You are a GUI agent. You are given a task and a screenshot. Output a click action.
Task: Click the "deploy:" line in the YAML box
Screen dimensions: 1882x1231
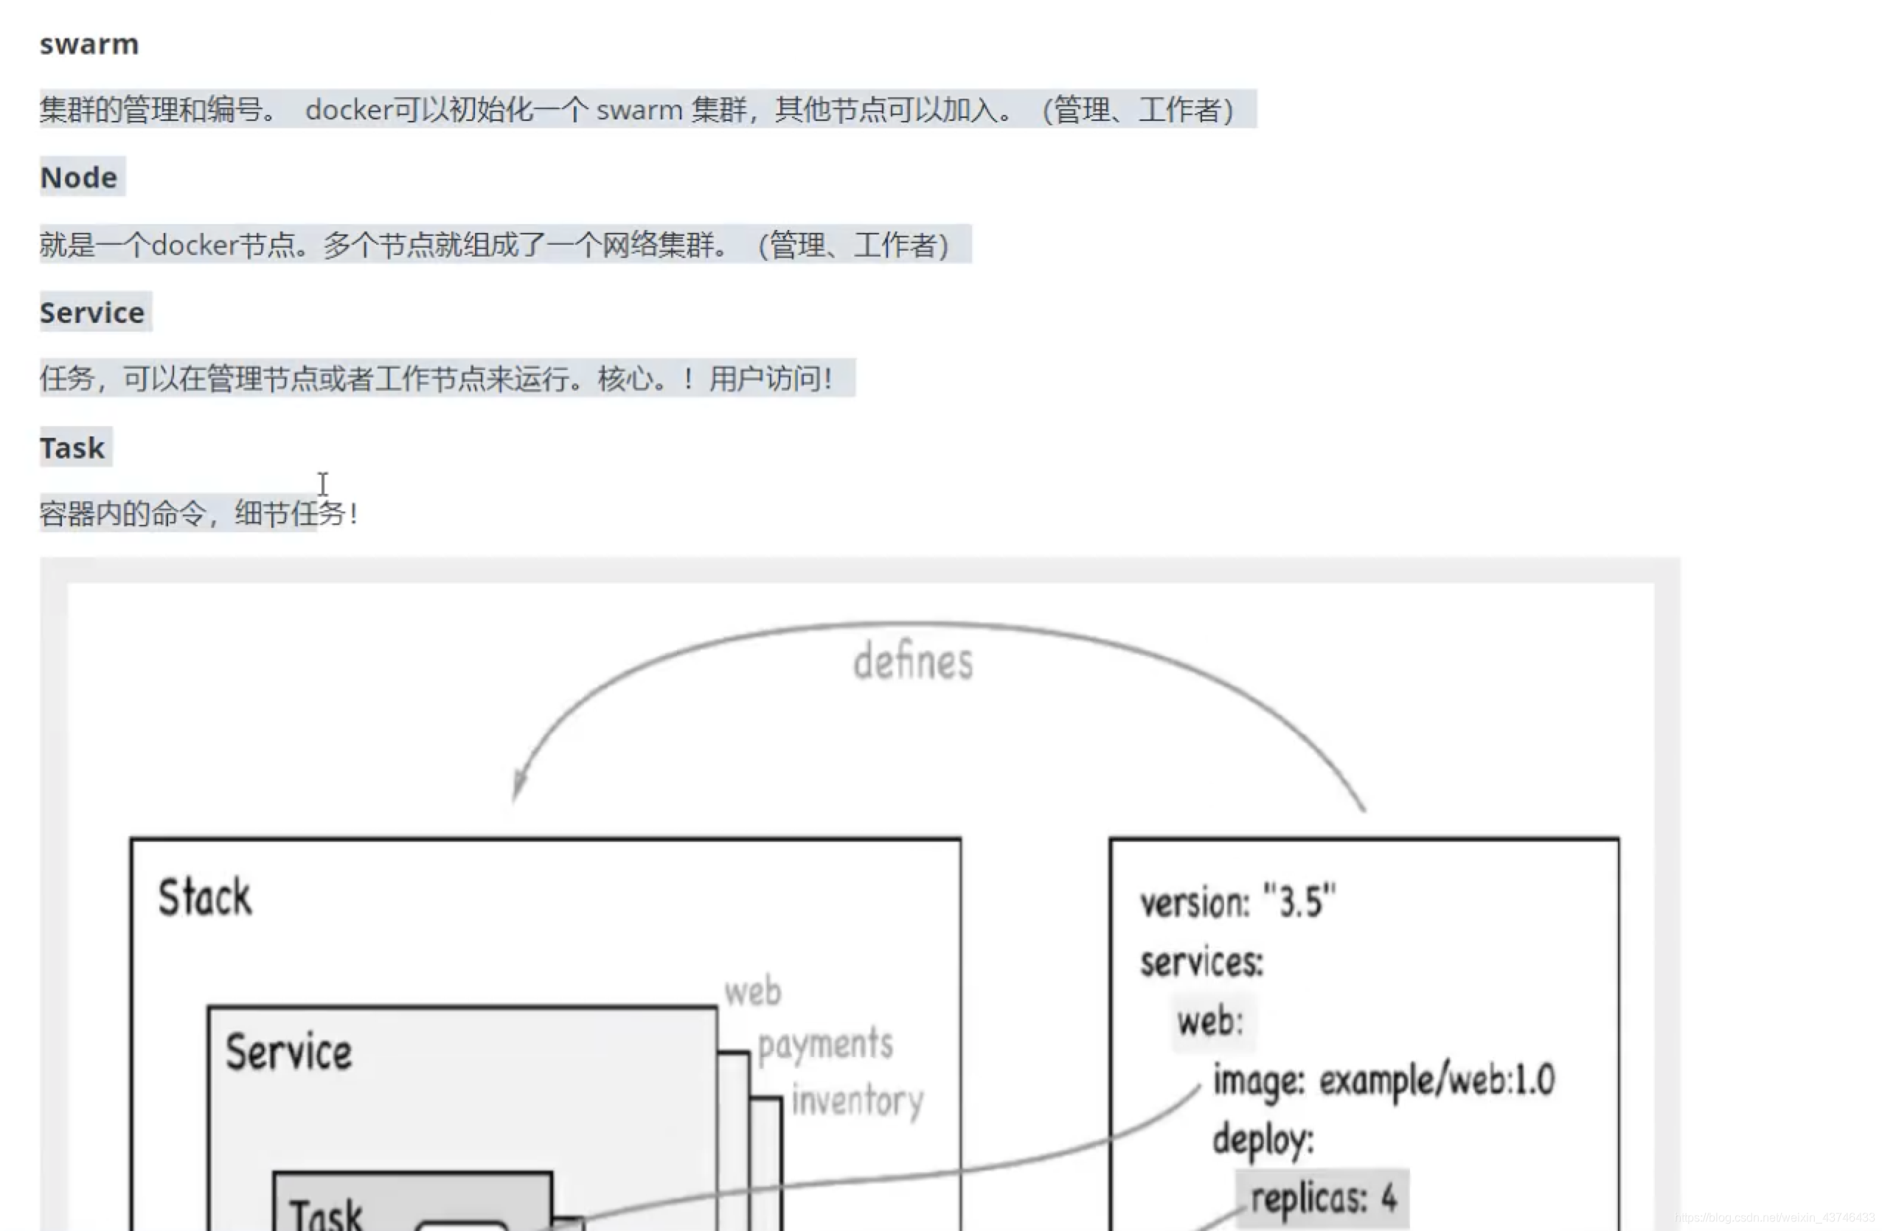[x=1263, y=1141]
